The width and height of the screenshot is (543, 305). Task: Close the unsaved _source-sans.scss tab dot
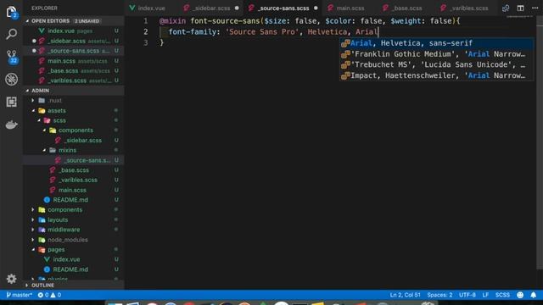pos(316,8)
